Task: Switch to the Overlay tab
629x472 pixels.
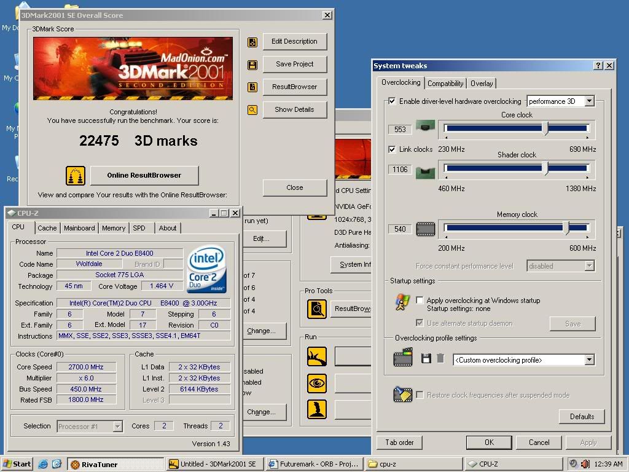Action: [x=482, y=84]
